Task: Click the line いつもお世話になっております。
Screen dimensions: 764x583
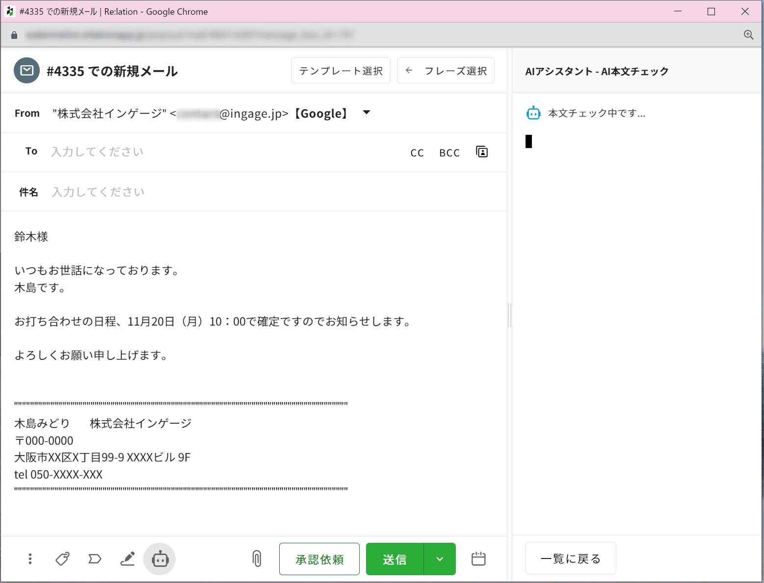Action: tap(98, 271)
